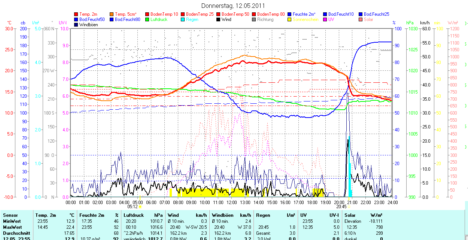The image size is (468, 240).
Task: Click the black Wind legend square
Action: (219, 19)
